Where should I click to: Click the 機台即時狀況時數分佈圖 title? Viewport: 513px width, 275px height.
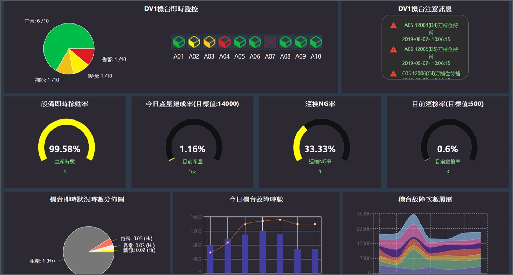click(87, 200)
